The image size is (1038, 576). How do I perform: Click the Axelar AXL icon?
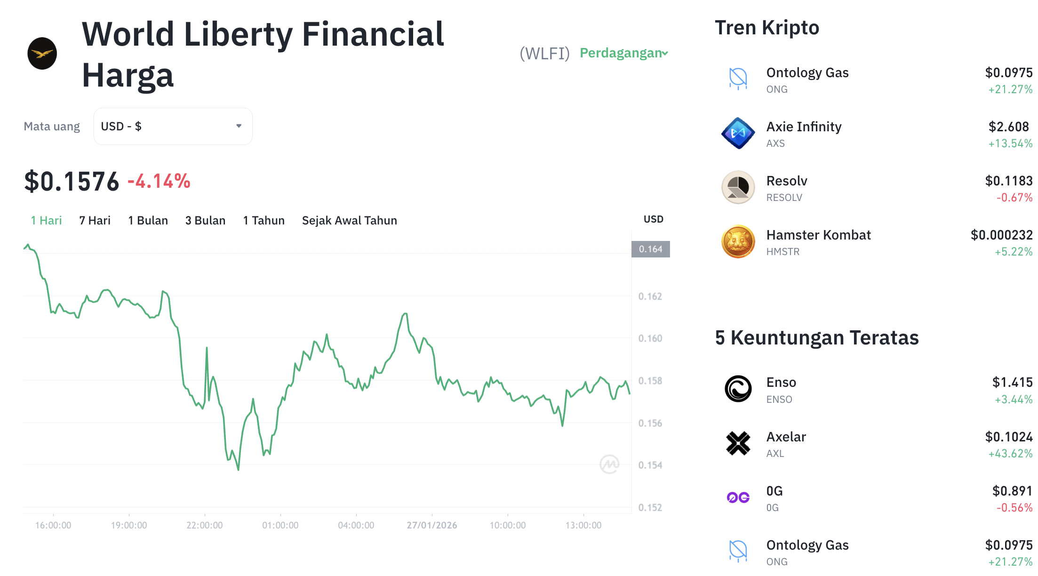pos(738,443)
